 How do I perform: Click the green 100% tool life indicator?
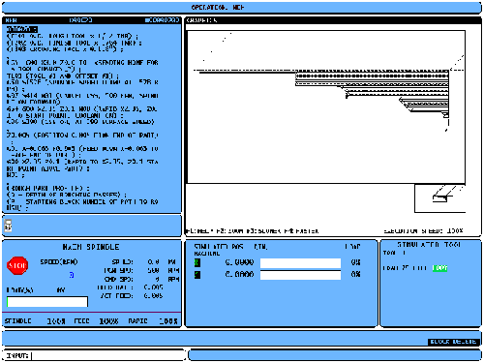[x=439, y=268]
